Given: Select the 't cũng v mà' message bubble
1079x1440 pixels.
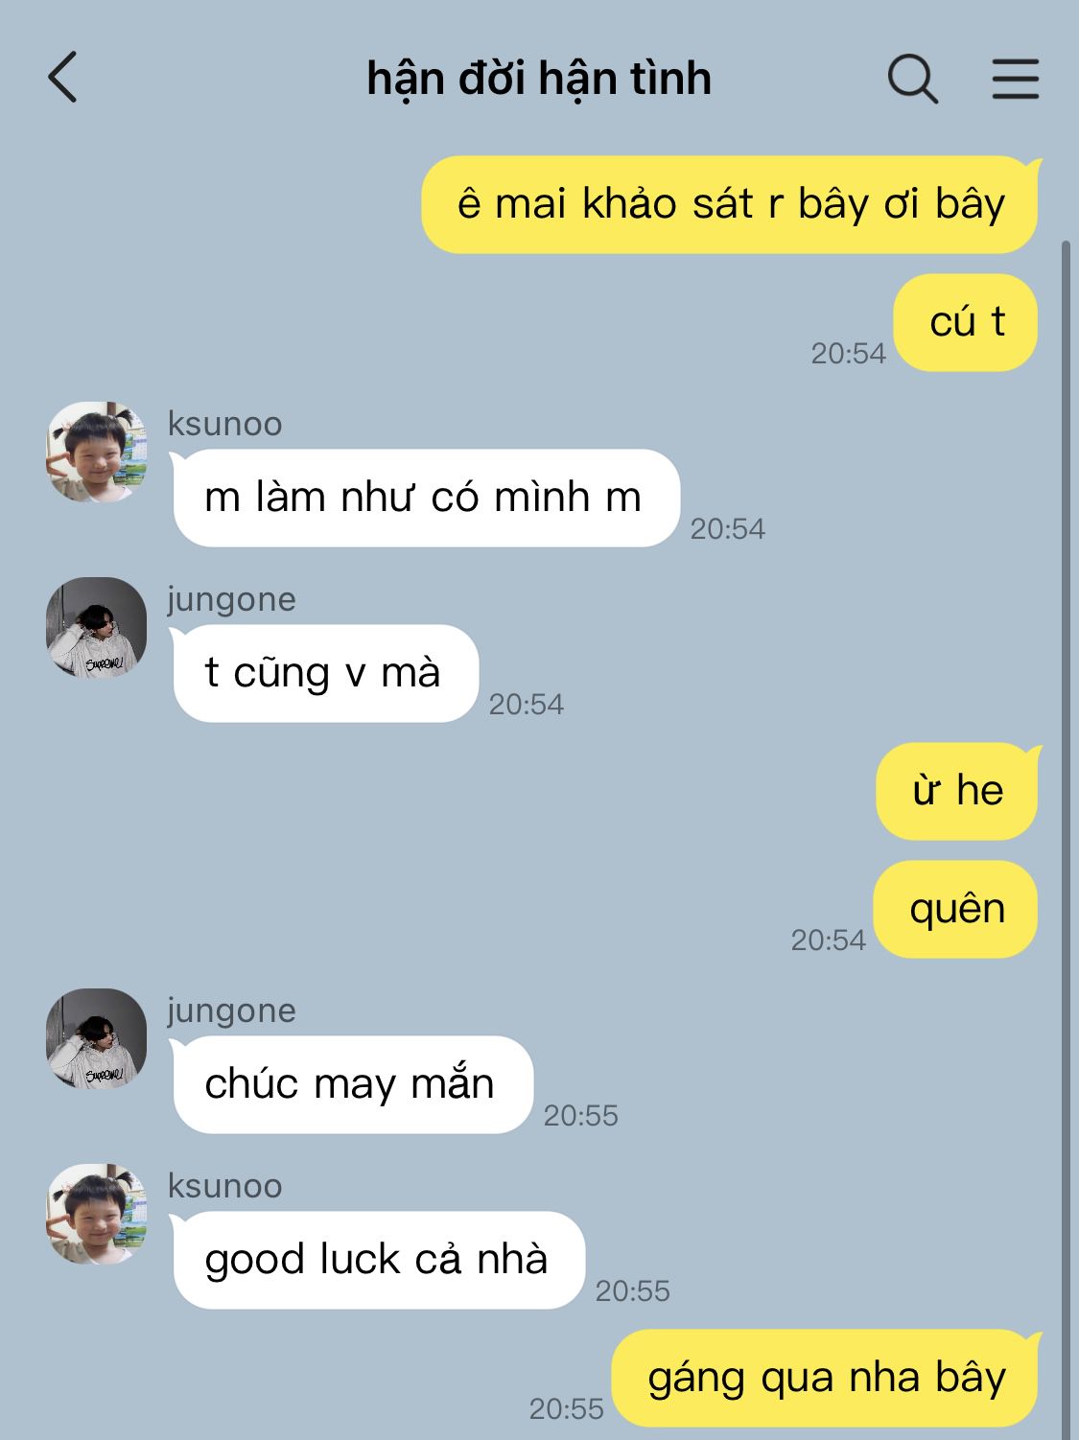Looking at the screenshot, I should coord(324,674).
